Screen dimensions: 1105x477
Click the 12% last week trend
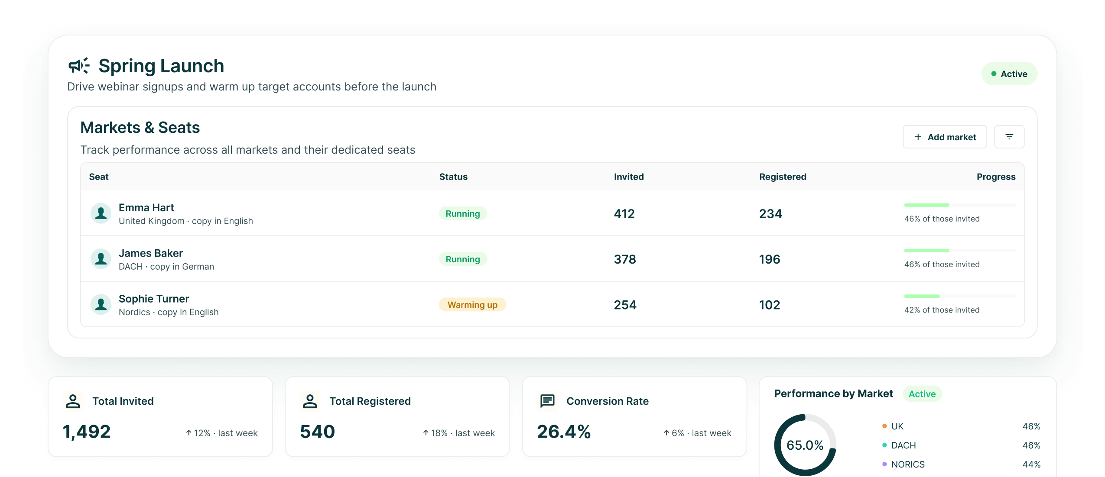tap(221, 433)
